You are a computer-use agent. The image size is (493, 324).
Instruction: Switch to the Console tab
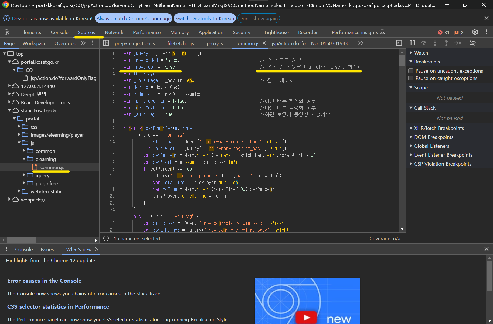pos(59,32)
